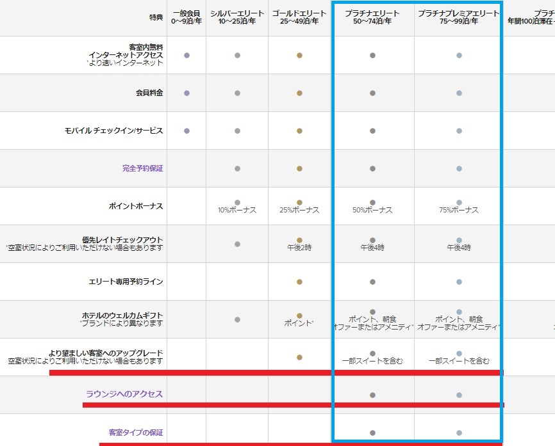The width and height of the screenshot is (555, 446).
Task: Open the 客室タイプの保証 link
Action: pyautogui.click(x=136, y=432)
